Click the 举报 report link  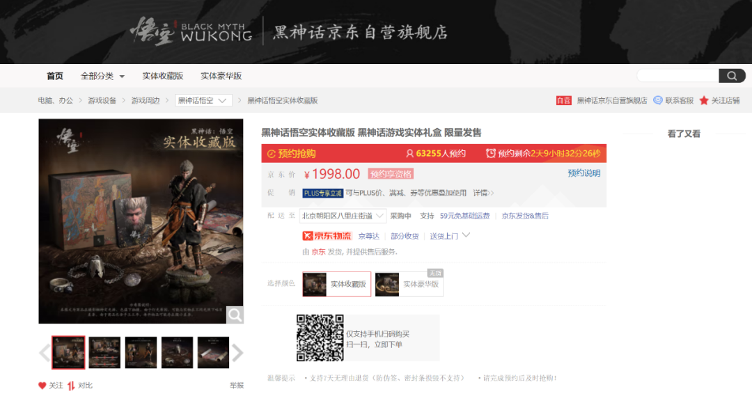[237, 386]
